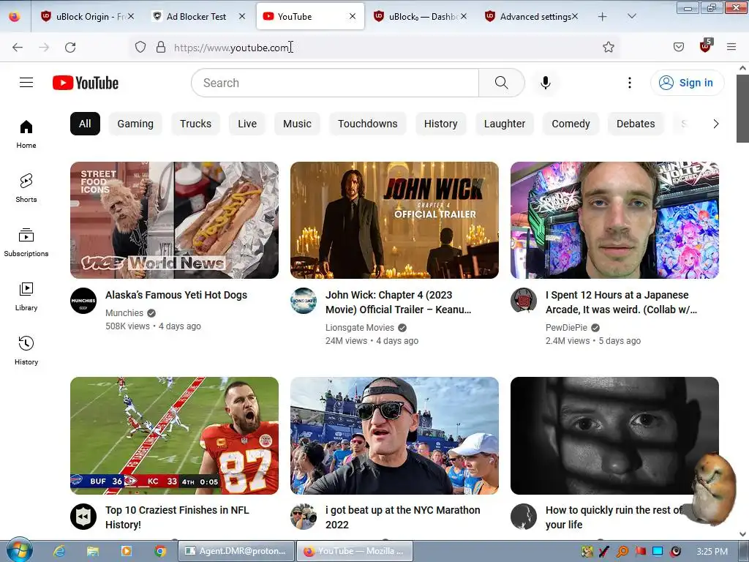Screen dimensions: 749x562
Task: Switch to the Agent.DMR@proton taskbar window
Action: (236, 551)
